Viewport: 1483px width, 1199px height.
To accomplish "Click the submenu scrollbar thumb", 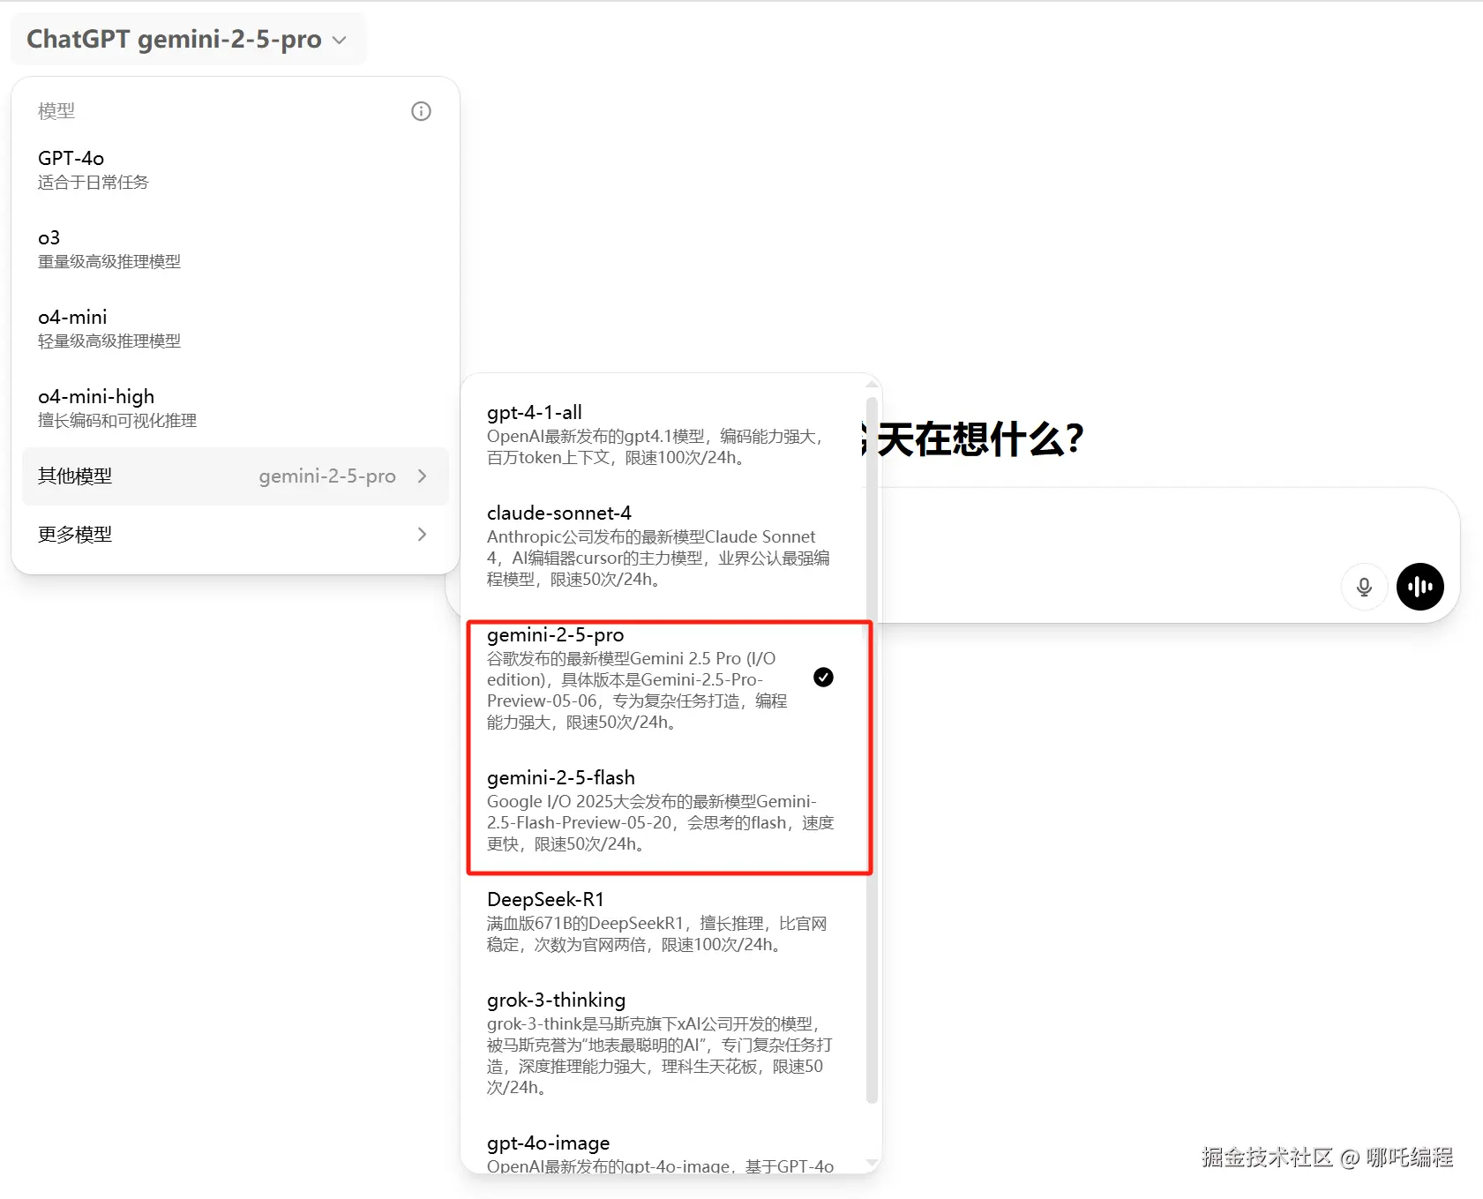I will tap(872, 750).
